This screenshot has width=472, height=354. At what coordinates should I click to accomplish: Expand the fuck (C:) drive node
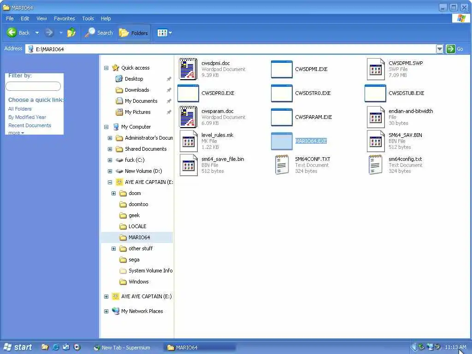[110, 160]
